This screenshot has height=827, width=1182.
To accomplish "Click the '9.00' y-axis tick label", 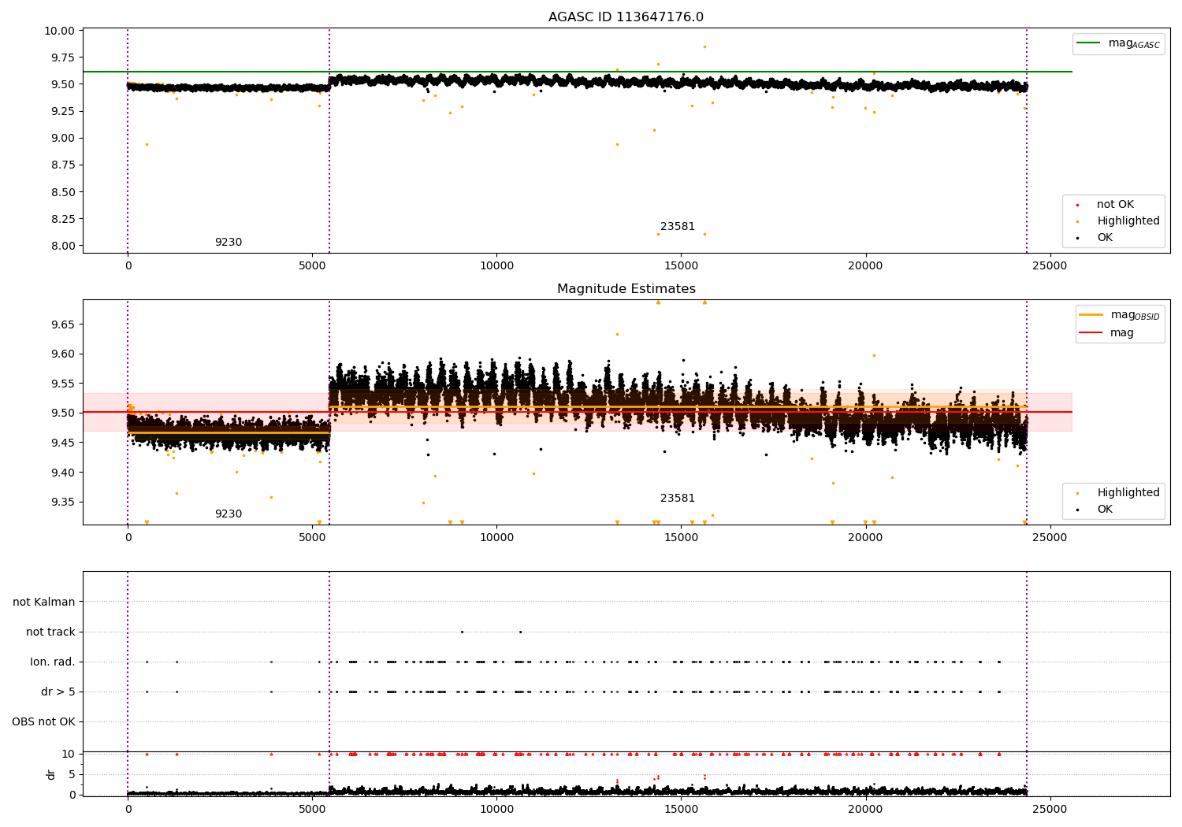I will (x=64, y=138).
